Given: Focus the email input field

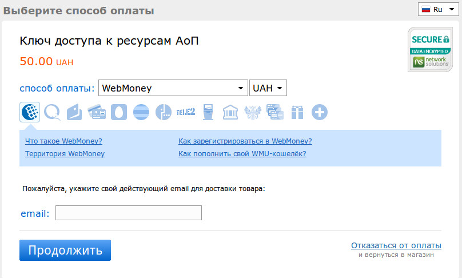Looking at the screenshot, I should click(x=129, y=213).
